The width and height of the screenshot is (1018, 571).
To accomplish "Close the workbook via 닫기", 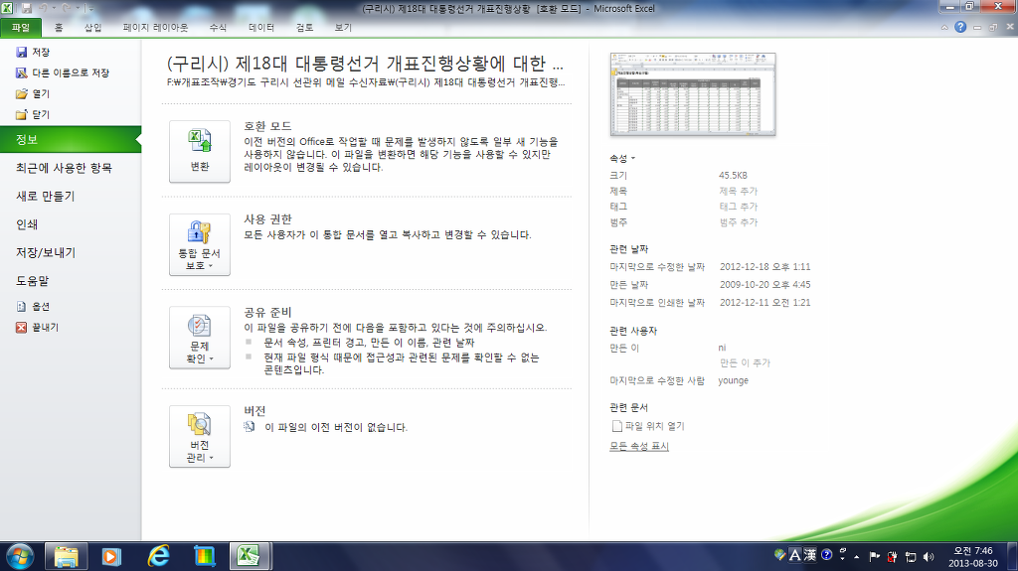I will coord(33,114).
